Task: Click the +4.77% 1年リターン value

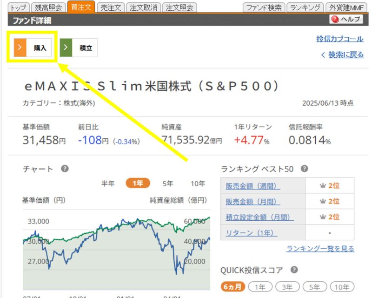Action: pyautogui.click(x=252, y=140)
